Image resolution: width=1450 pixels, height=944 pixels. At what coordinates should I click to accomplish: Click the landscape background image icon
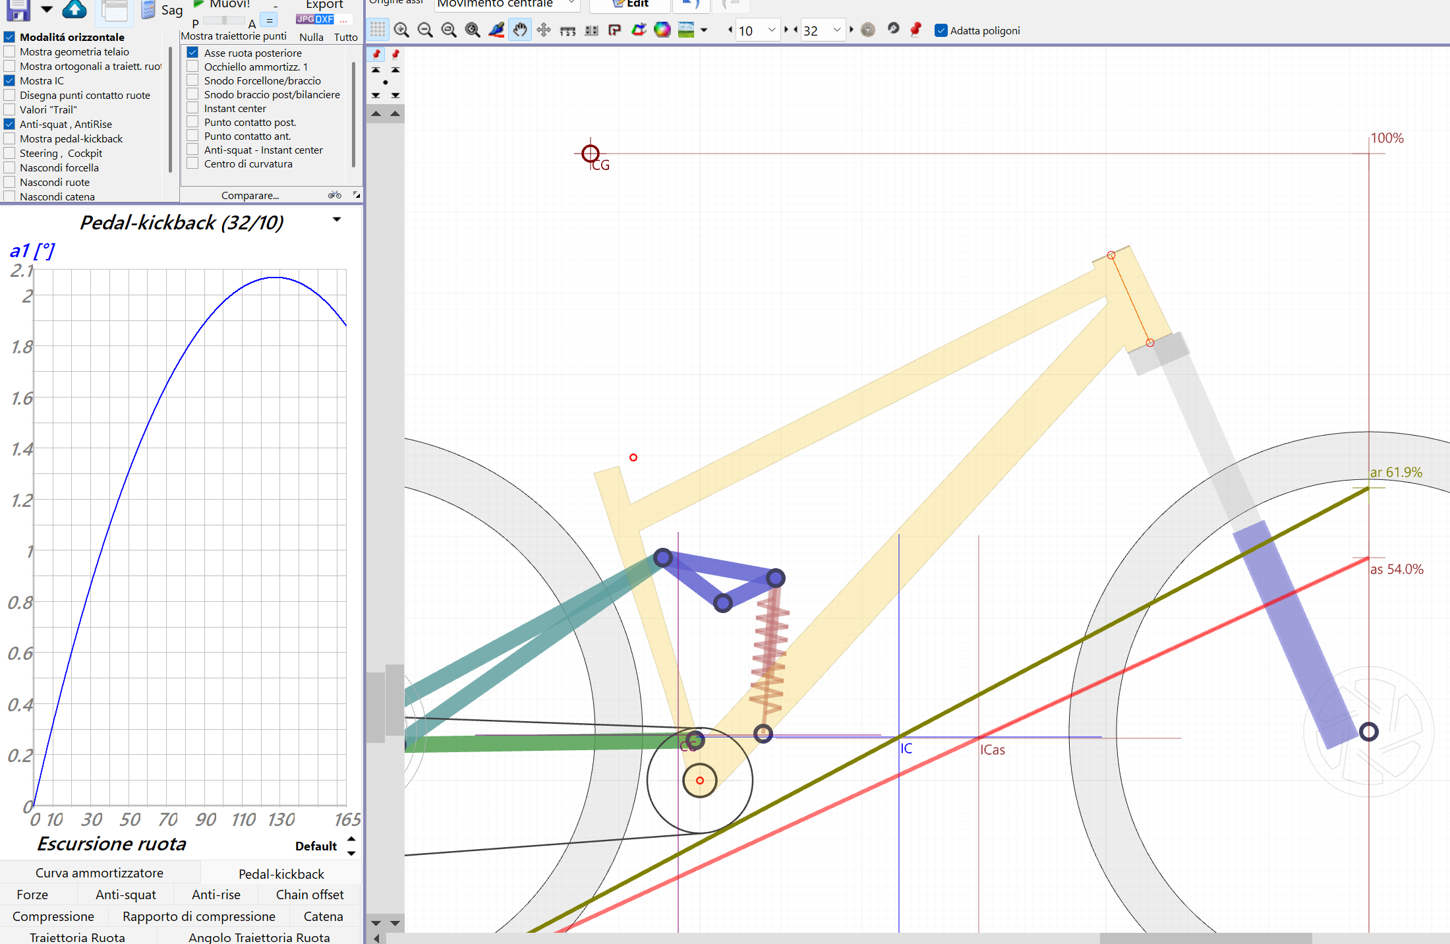[x=686, y=30]
